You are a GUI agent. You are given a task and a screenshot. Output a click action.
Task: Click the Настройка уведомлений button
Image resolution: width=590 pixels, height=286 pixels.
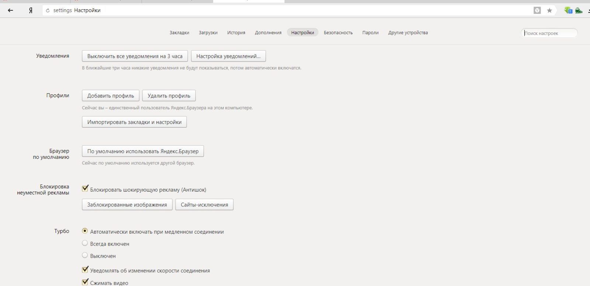tap(228, 56)
